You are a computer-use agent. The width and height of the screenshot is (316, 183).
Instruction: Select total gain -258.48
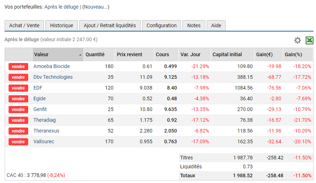point(275,175)
